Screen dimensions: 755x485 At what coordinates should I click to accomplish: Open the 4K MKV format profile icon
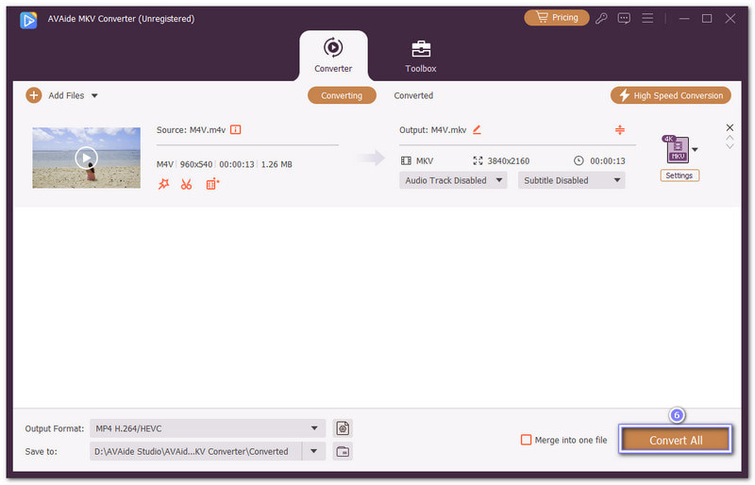(675, 149)
